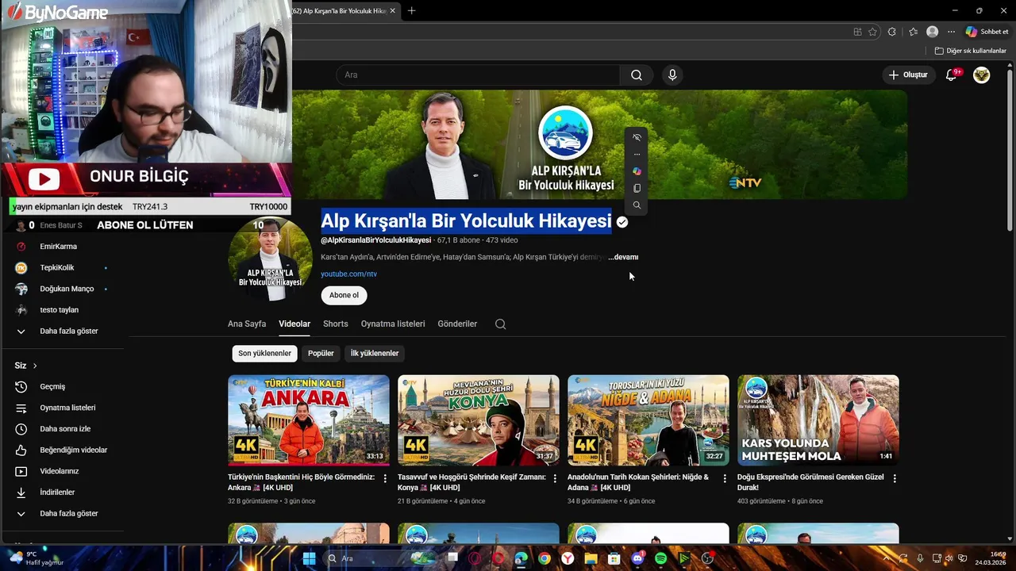Select the Videolar tab
This screenshot has height=571, width=1016.
coord(294,324)
